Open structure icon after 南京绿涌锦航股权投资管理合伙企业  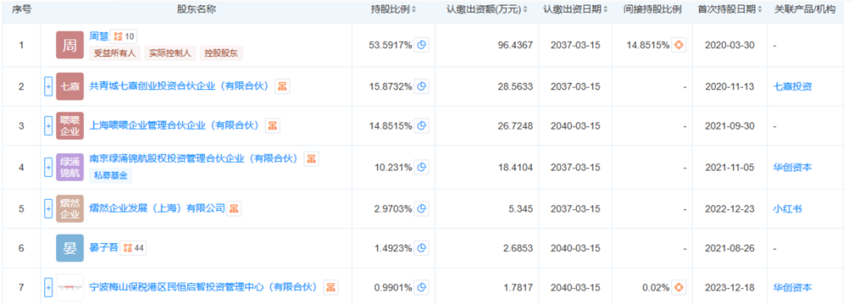click(311, 159)
